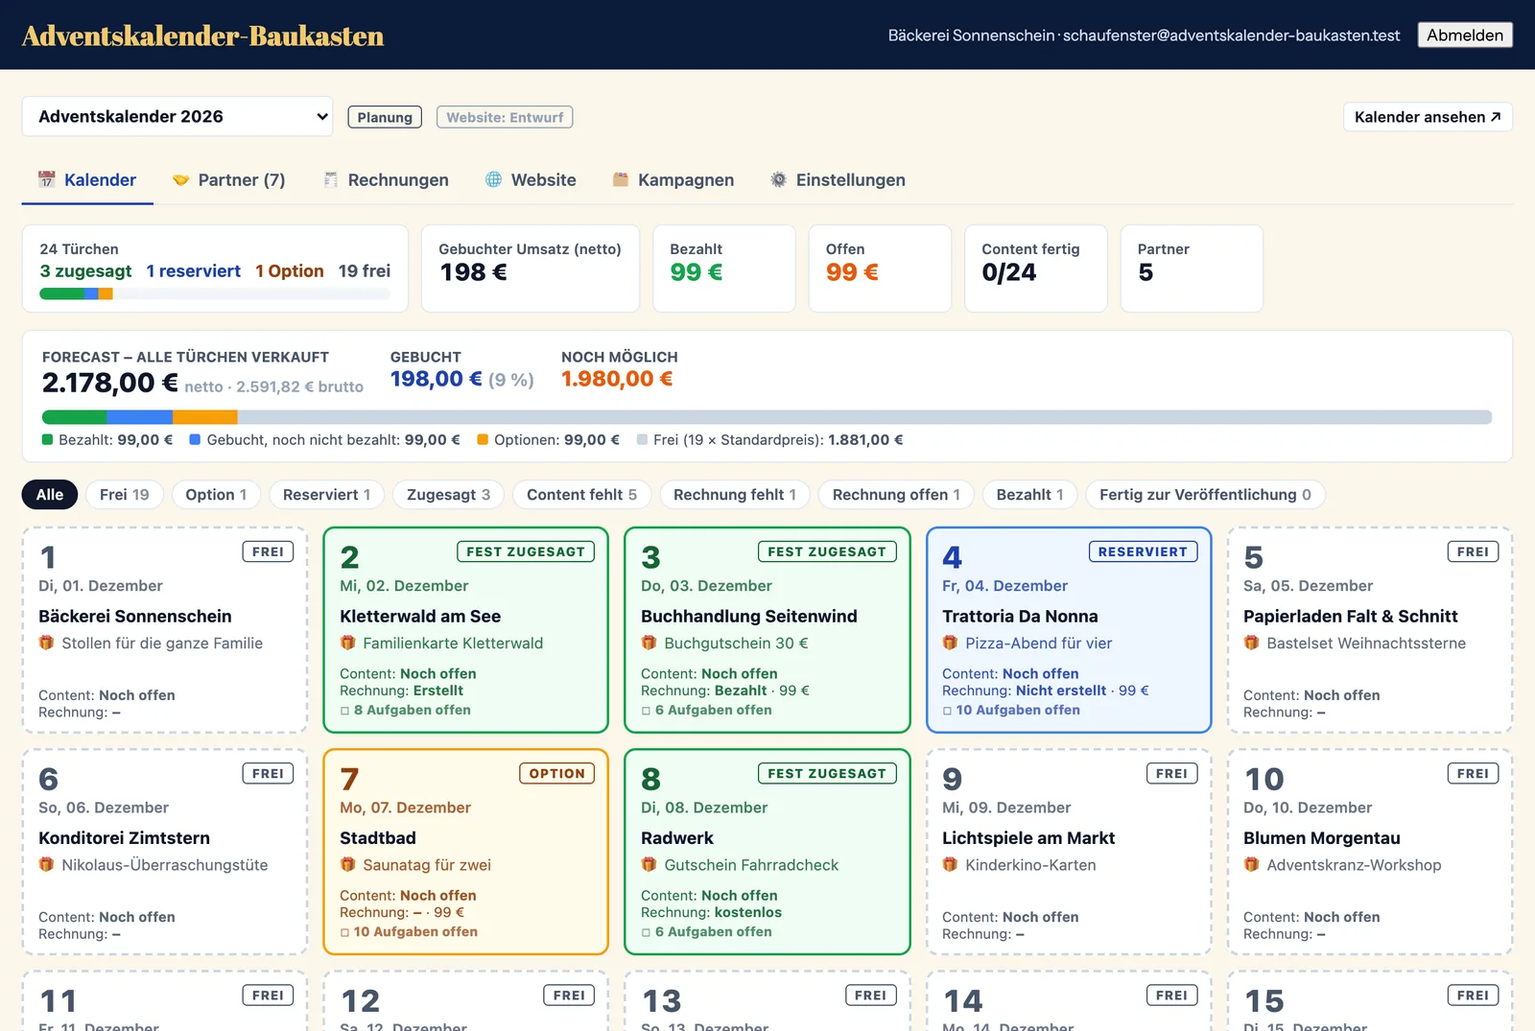Viewport: 1535px width, 1031px height.
Task: Toggle 10 Aufgaben offen checkbox on Trattoria card
Action: 947,711
